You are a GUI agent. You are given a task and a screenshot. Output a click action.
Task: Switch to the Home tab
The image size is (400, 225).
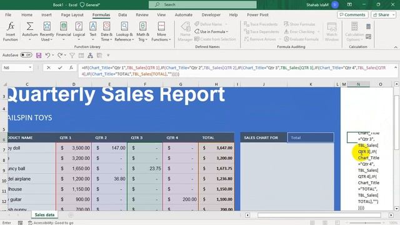(27, 15)
